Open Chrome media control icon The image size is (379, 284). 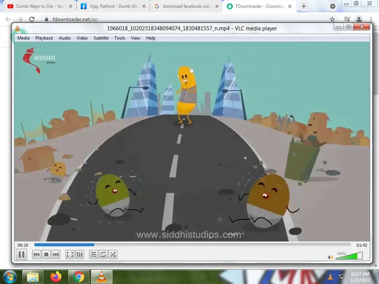[347, 19]
